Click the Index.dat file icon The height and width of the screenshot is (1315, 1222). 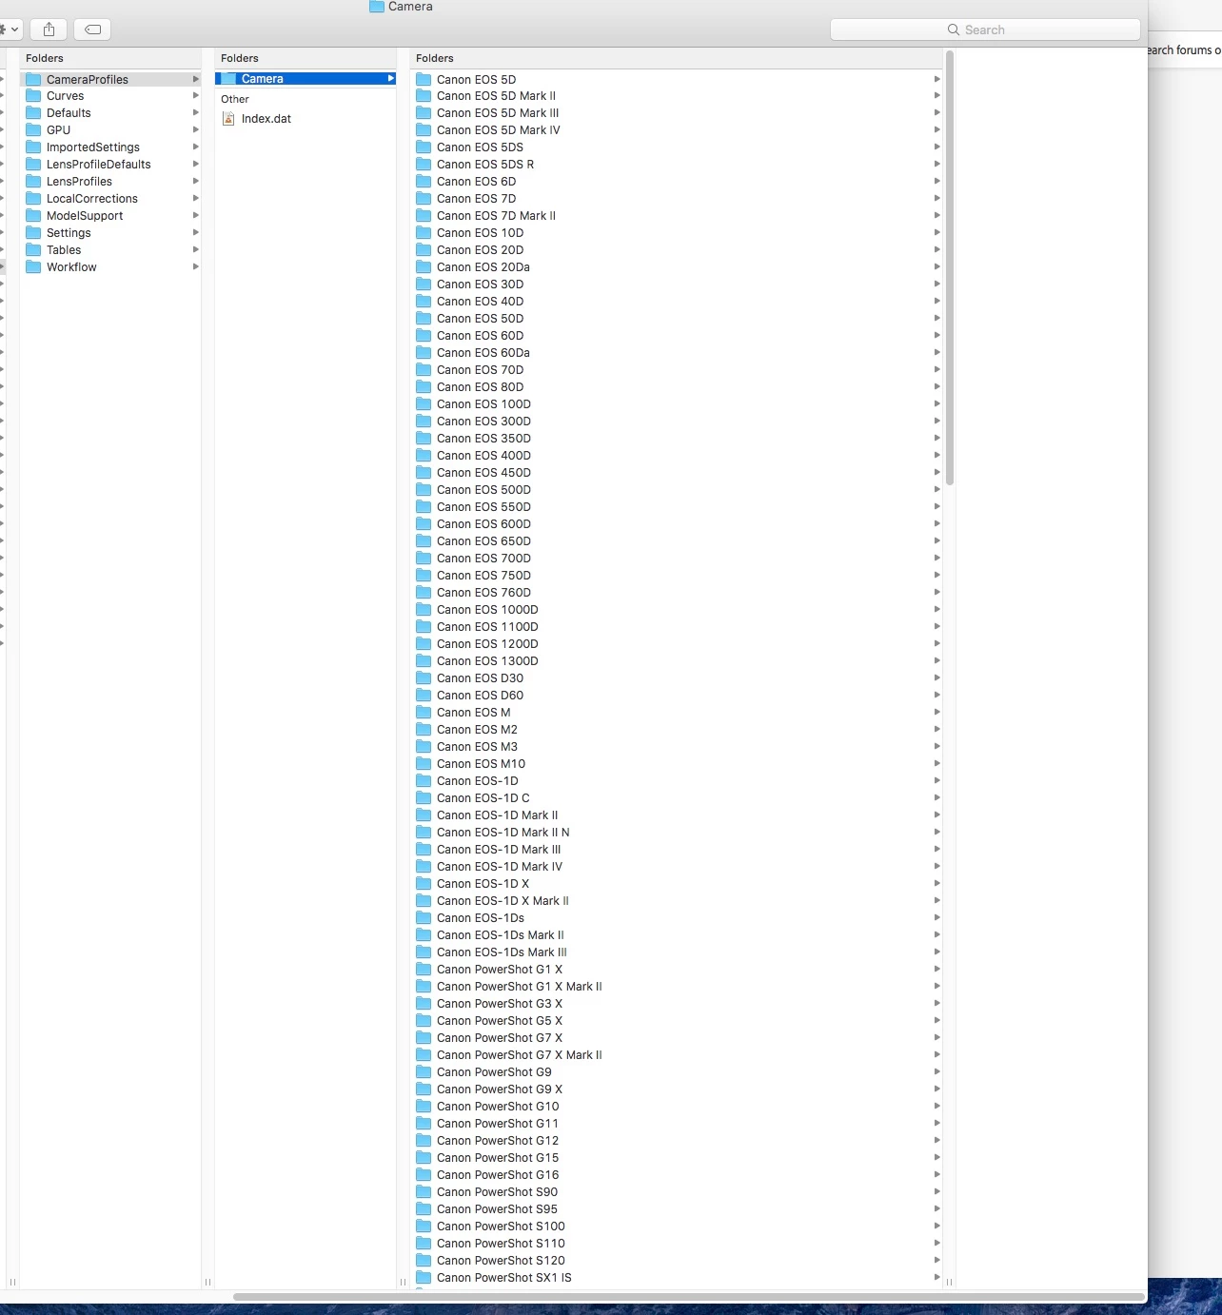[228, 119]
